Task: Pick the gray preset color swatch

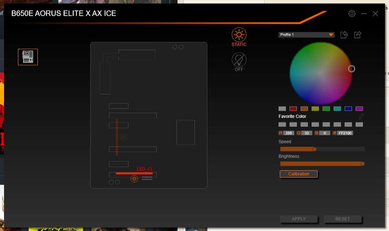Action: click(282, 109)
